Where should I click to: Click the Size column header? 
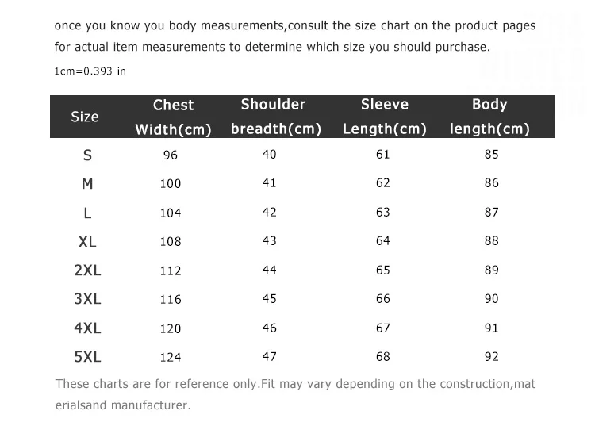point(85,117)
